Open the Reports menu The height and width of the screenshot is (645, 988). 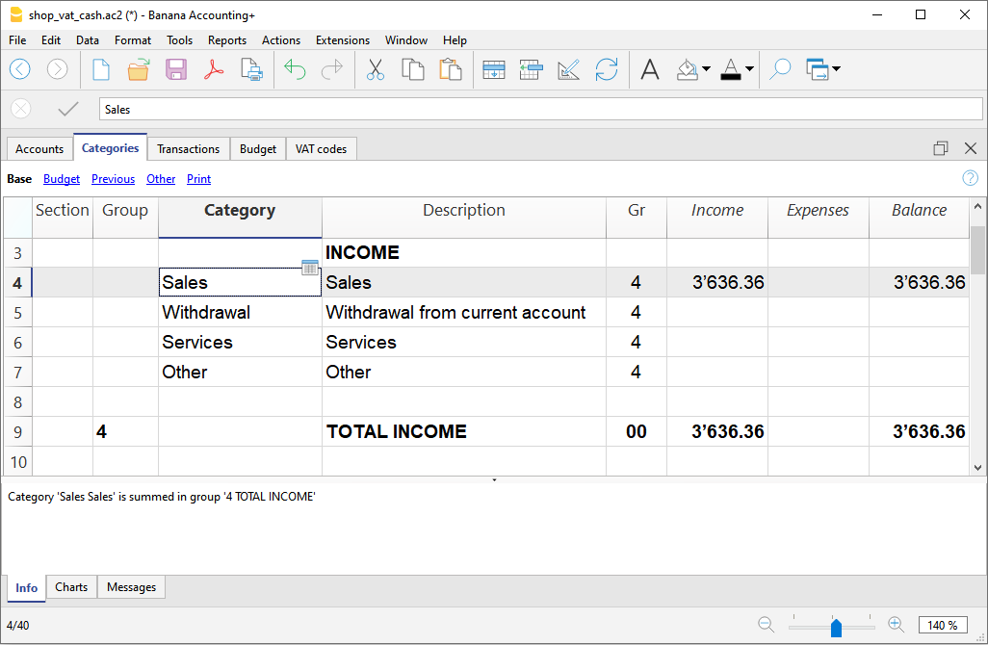pos(227,40)
